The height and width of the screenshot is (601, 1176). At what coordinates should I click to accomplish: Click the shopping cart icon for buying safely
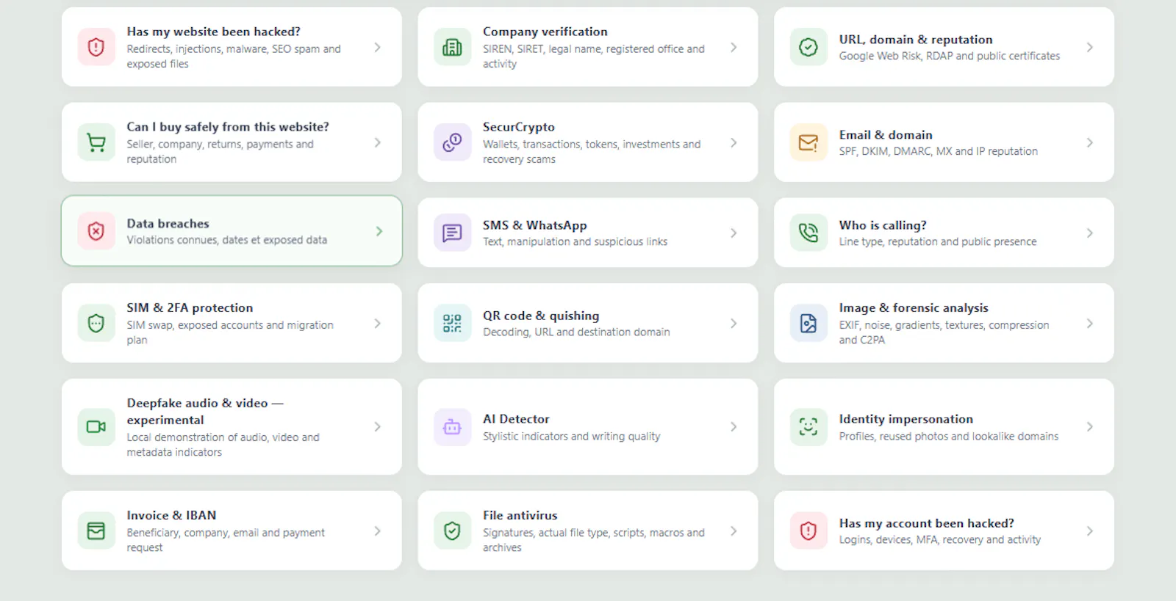pos(96,142)
